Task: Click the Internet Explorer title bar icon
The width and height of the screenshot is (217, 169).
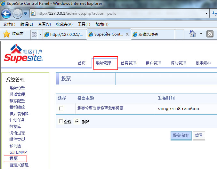Action: click(x=3, y=3)
